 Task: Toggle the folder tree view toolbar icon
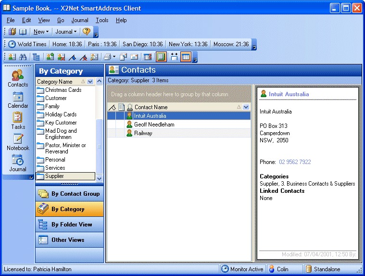coord(36,57)
